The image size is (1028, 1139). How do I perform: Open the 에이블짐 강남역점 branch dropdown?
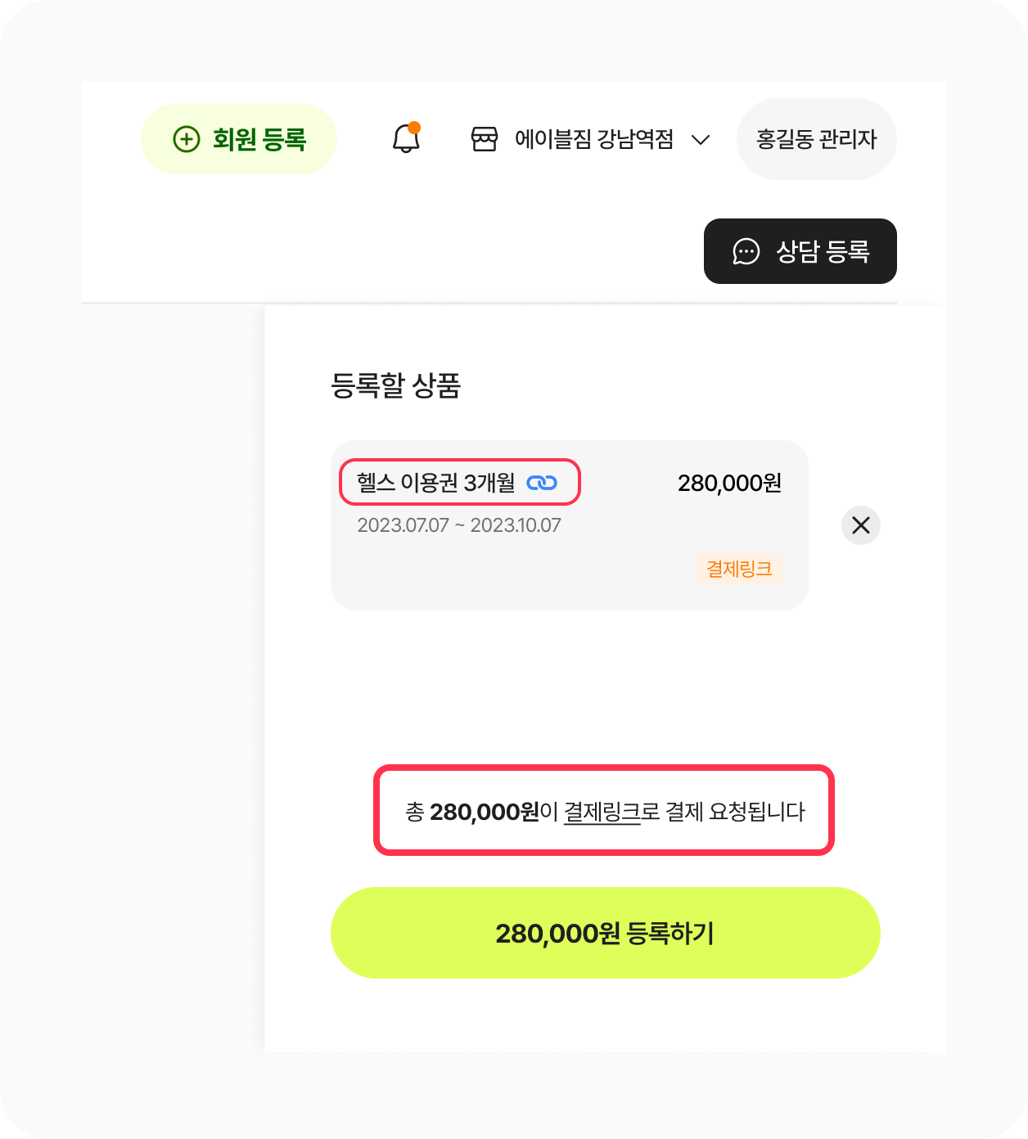(593, 139)
